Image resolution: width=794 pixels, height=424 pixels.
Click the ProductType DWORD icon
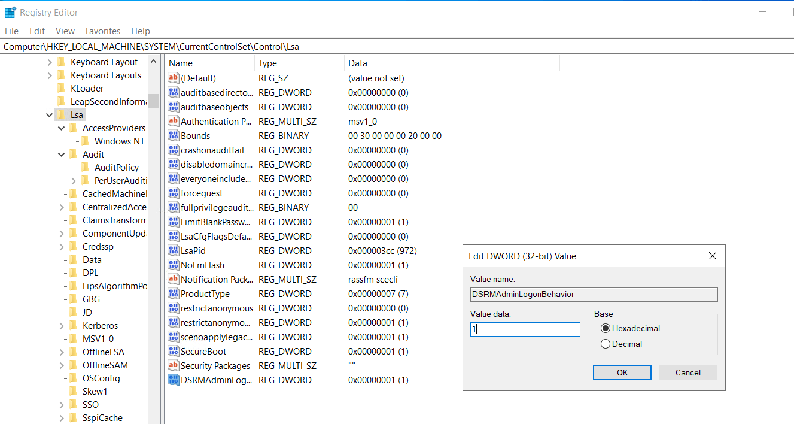click(174, 293)
